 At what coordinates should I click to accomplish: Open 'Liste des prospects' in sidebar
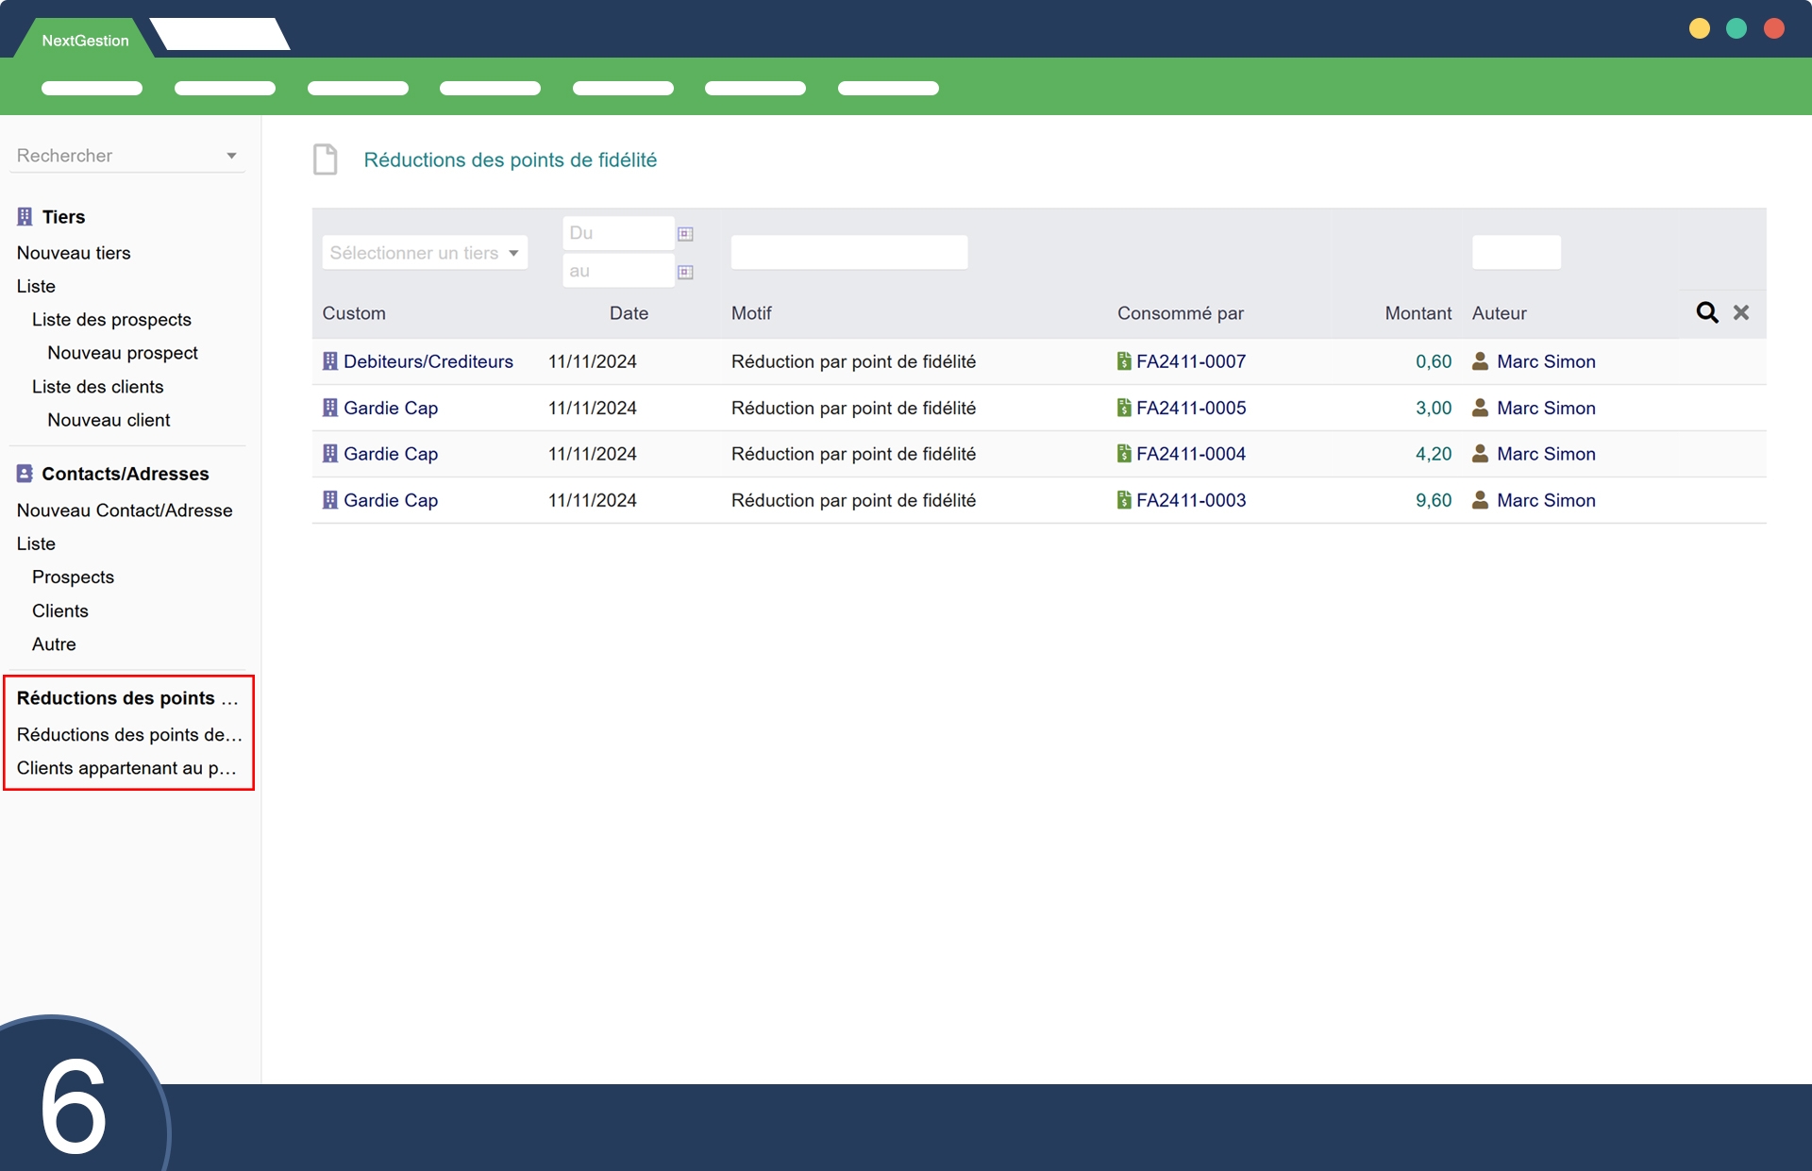(111, 319)
